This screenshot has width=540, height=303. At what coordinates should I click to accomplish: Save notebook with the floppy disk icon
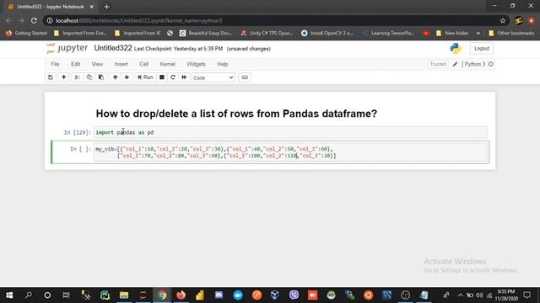[51, 77]
